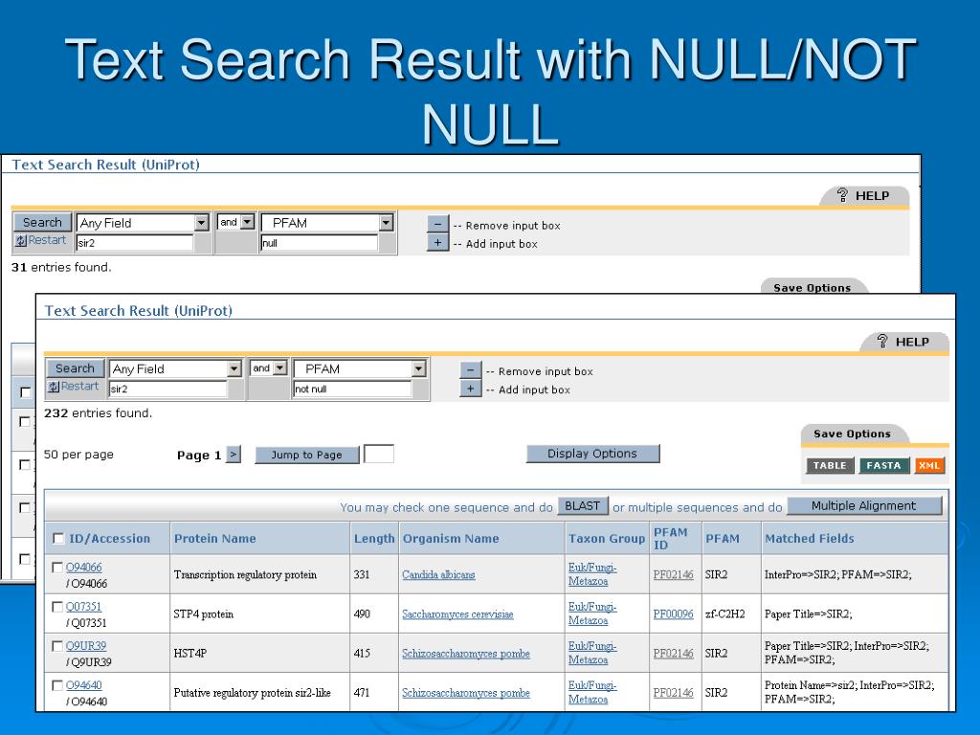Click the Length column header
This screenshot has height=735, width=980.
(374, 538)
